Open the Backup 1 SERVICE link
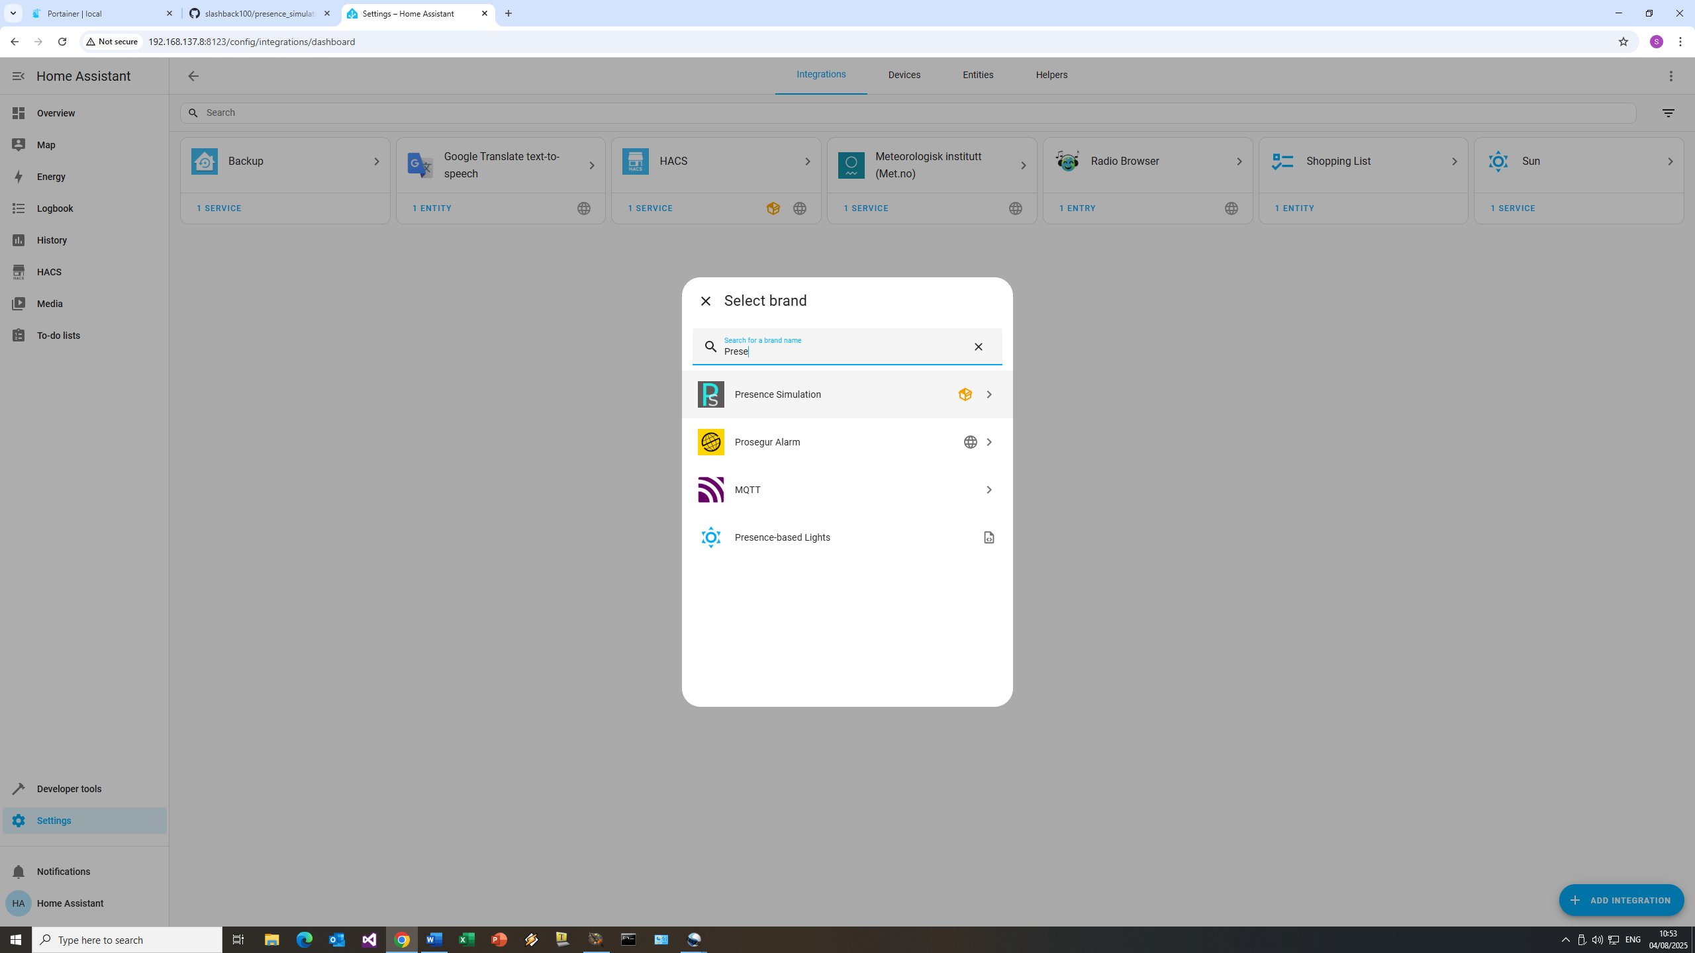 coord(219,208)
